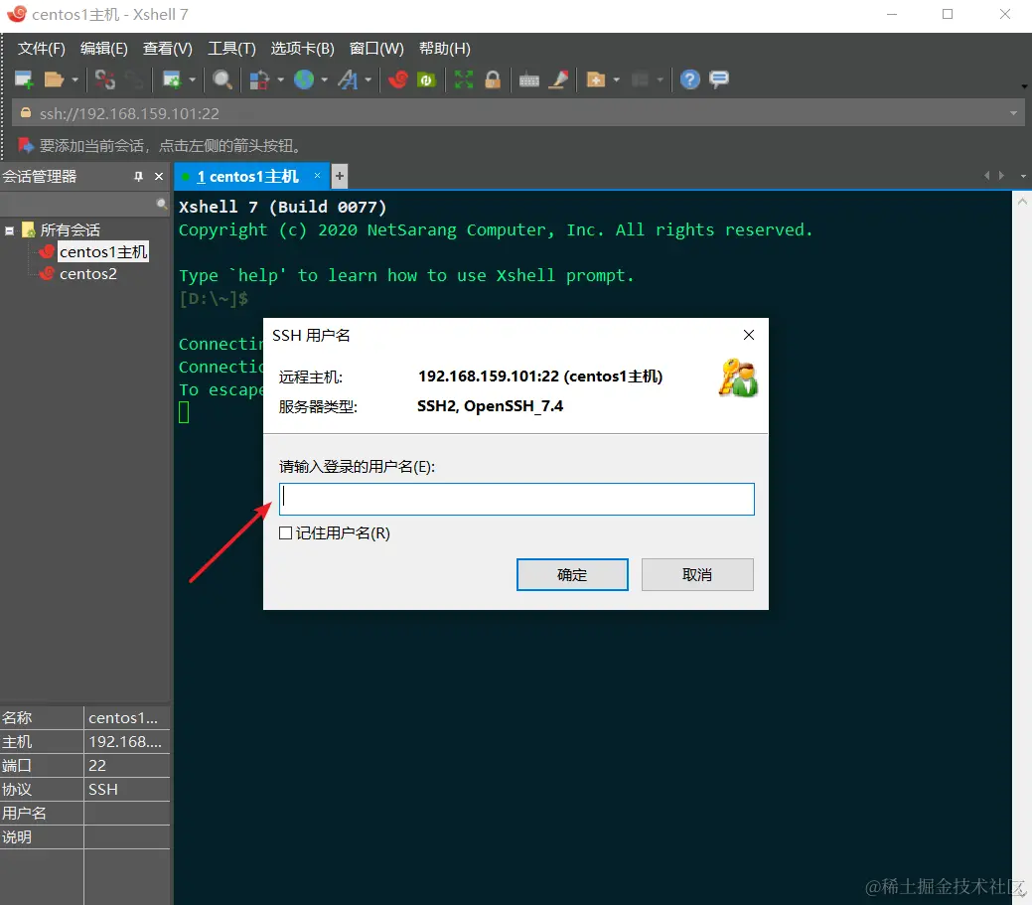Toggle full screen with green arrows icon
Viewport: 1032px width, 905px height.
pos(463,79)
